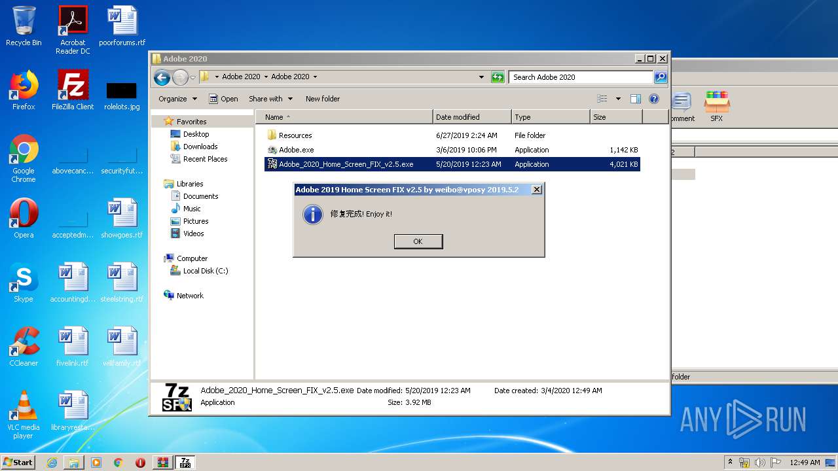The width and height of the screenshot is (838, 471).
Task: Click taskbar clock 12:49 AM
Action: point(805,462)
